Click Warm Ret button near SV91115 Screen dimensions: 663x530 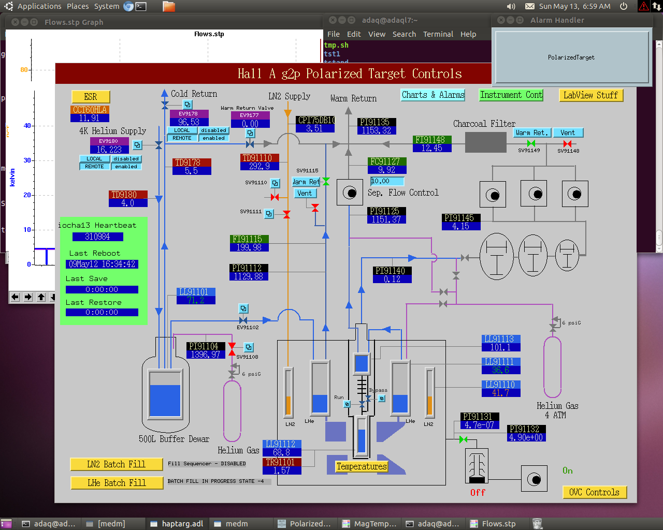(306, 182)
